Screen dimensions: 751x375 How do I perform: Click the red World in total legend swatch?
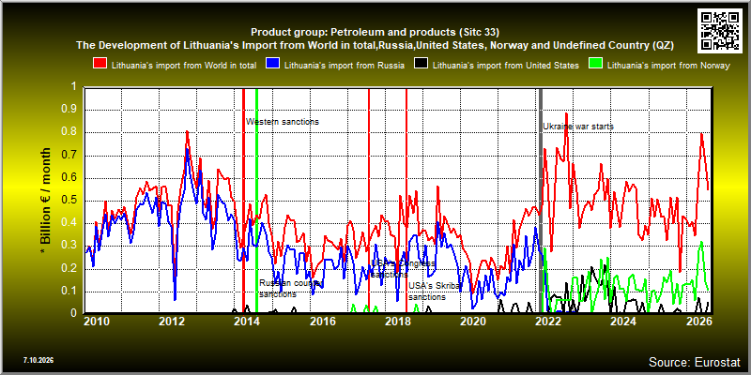click(x=100, y=65)
